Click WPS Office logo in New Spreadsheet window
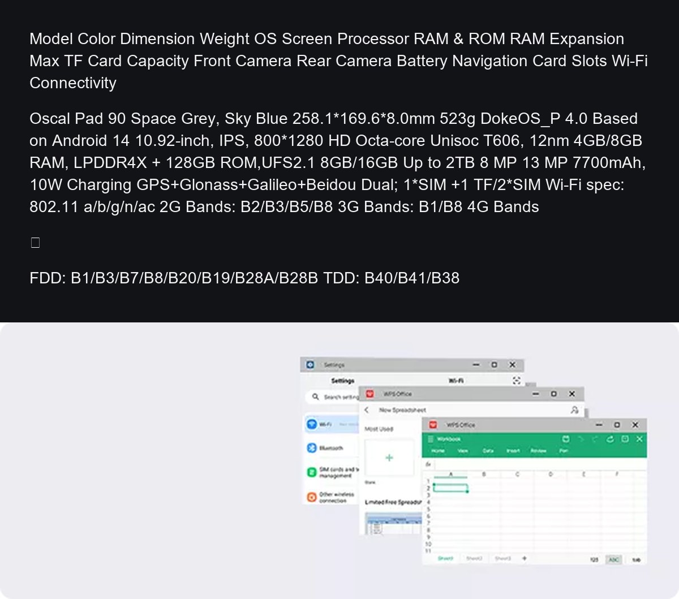 [x=370, y=394]
